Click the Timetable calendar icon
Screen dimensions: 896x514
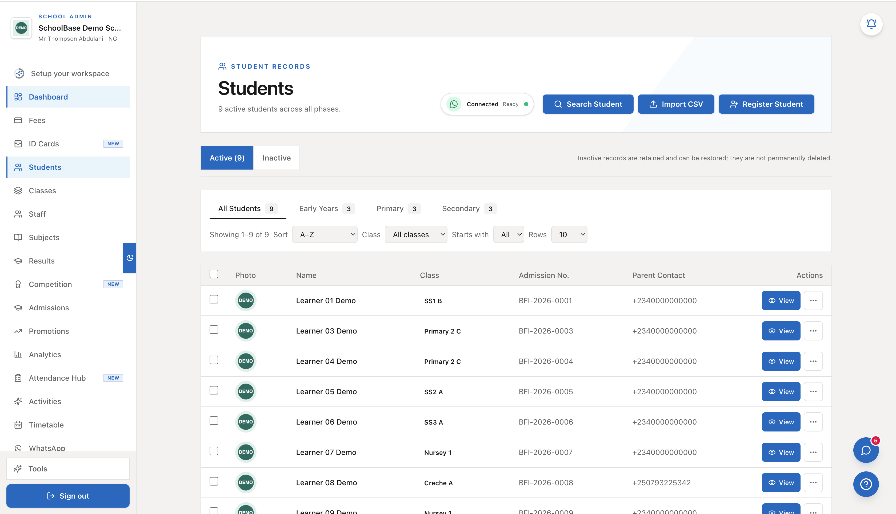click(x=18, y=425)
